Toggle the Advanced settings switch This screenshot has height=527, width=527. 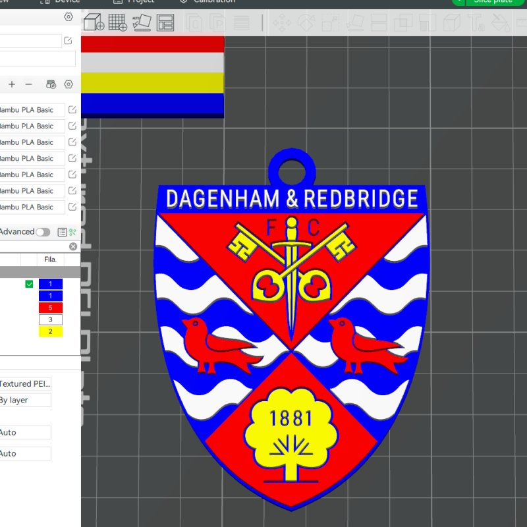(43, 232)
